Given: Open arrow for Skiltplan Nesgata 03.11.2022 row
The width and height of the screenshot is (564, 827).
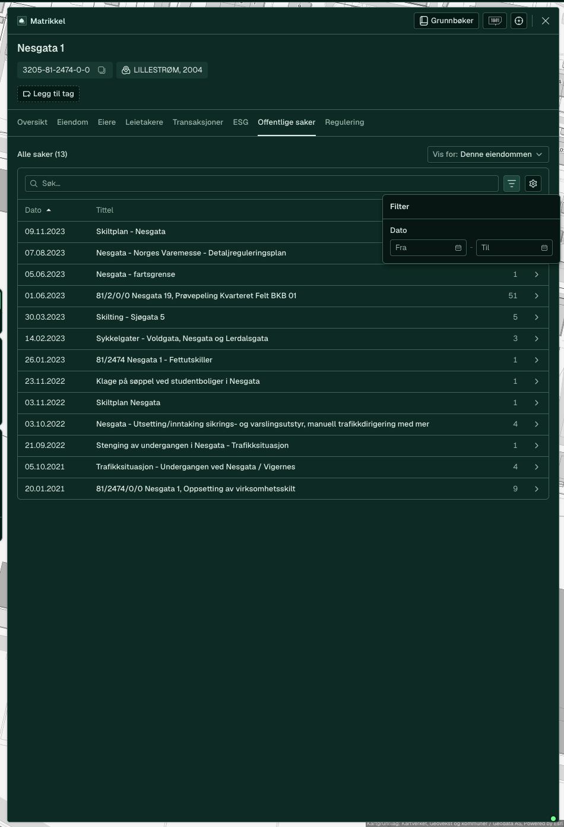Looking at the screenshot, I should pos(537,403).
